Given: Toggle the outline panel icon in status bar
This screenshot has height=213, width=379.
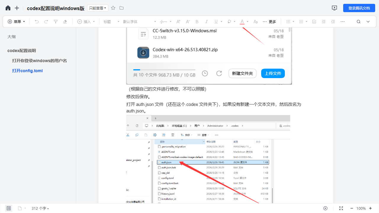Looking at the screenshot, I should [x=9, y=208].
